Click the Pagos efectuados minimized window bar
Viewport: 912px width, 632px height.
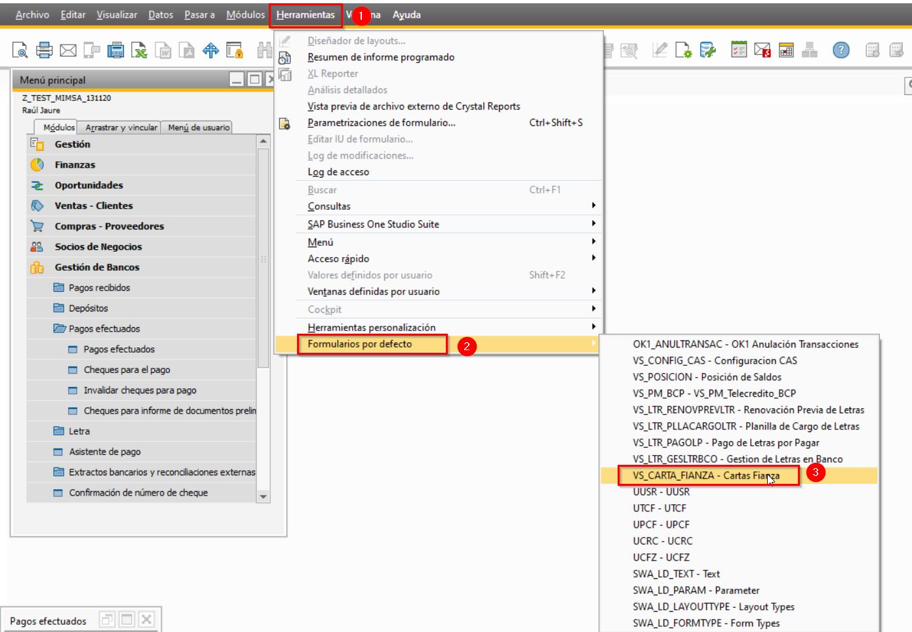tap(81, 620)
